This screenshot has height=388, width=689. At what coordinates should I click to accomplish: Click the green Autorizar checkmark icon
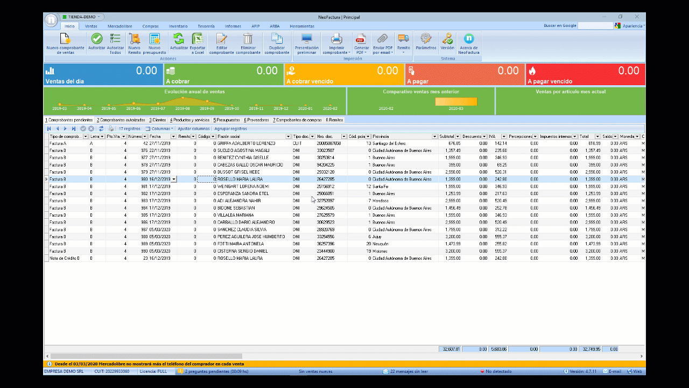click(x=97, y=39)
